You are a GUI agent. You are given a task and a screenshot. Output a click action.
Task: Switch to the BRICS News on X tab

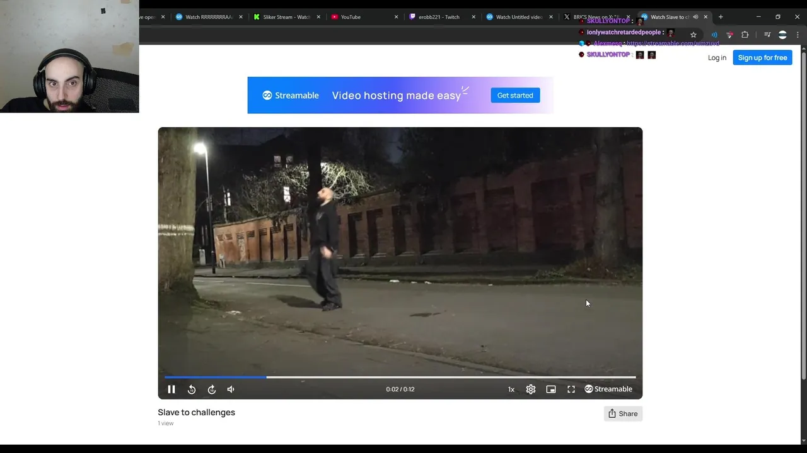click(x=596, y=17)
